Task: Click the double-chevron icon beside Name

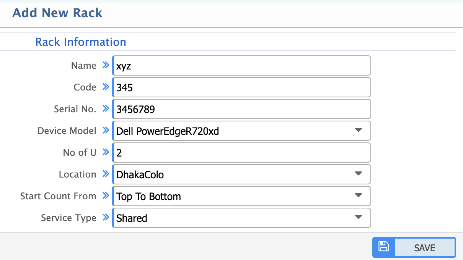Action: [106, 65]
